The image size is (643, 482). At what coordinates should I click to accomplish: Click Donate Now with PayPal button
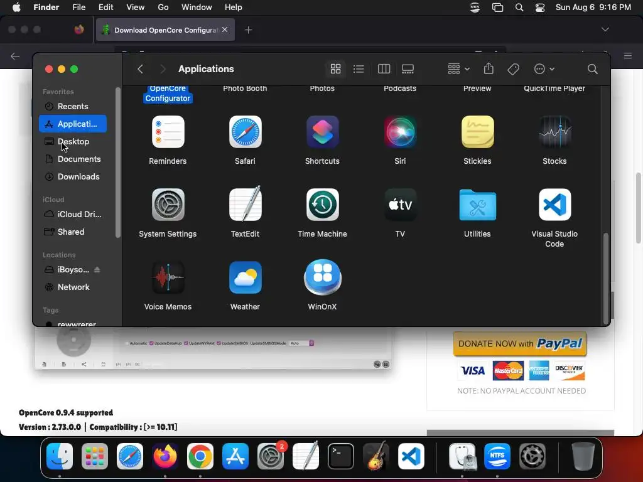[x=520, y=343]
